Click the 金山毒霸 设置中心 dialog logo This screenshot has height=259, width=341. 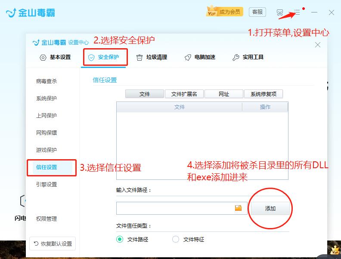(61, 42)
